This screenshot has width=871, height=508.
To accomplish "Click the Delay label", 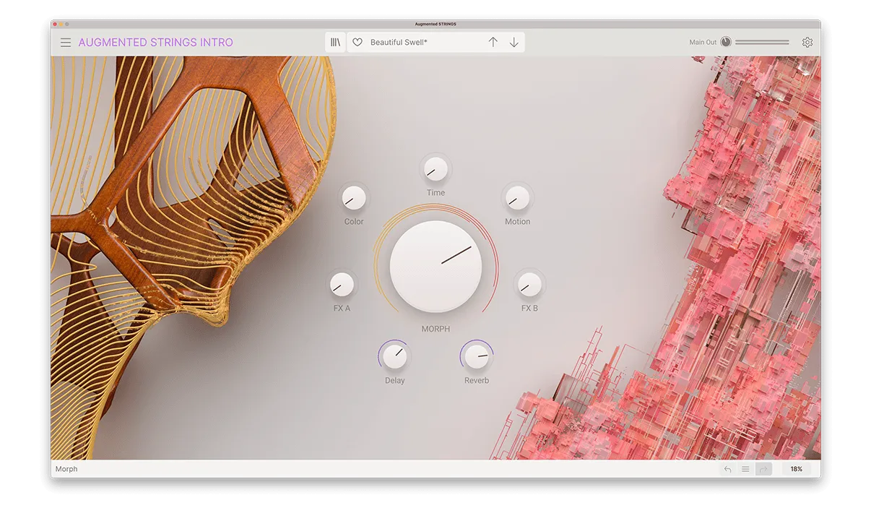I will click(394, 381).
